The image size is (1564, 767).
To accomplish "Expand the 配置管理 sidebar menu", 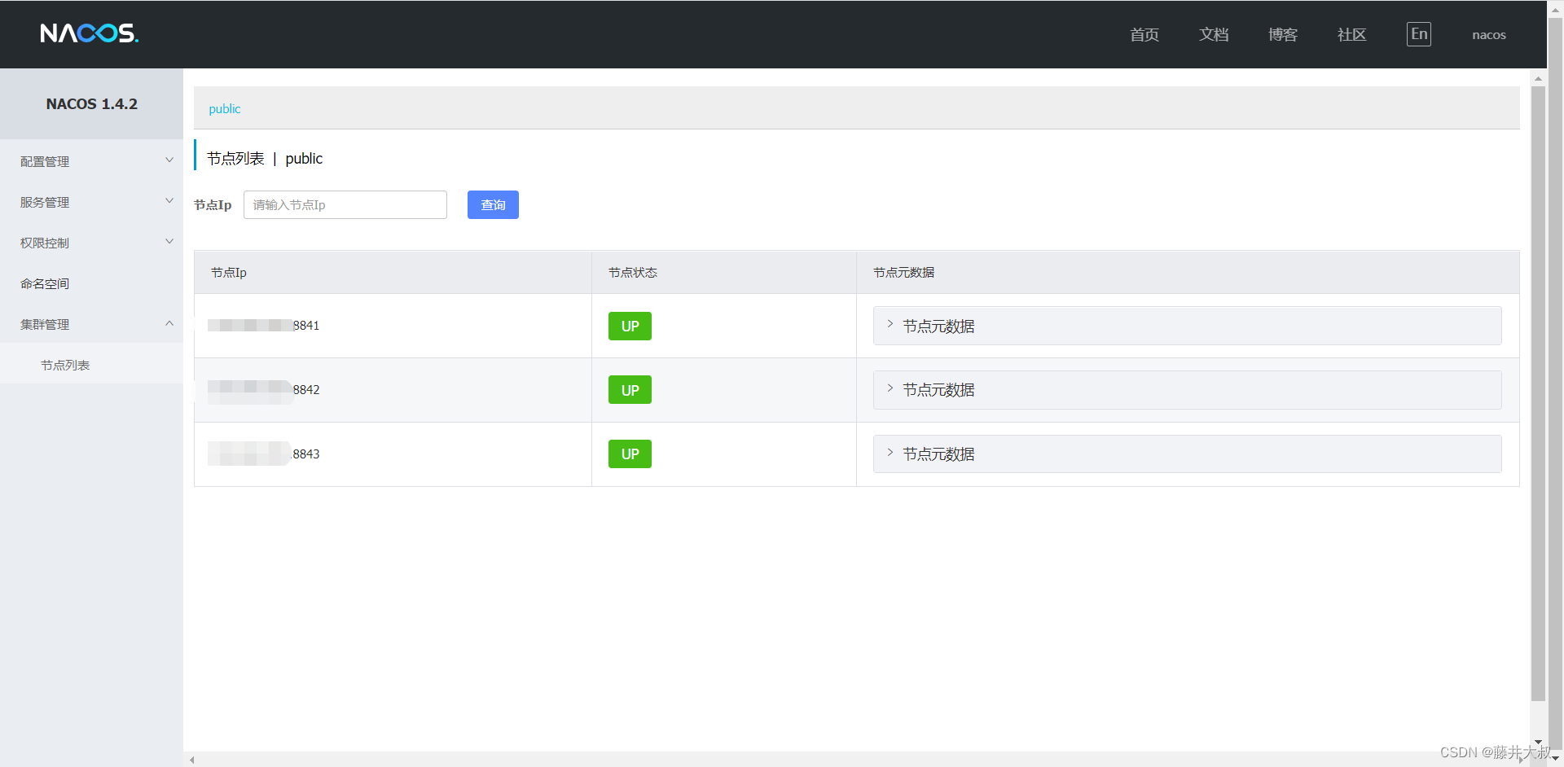I will [91, 161].
